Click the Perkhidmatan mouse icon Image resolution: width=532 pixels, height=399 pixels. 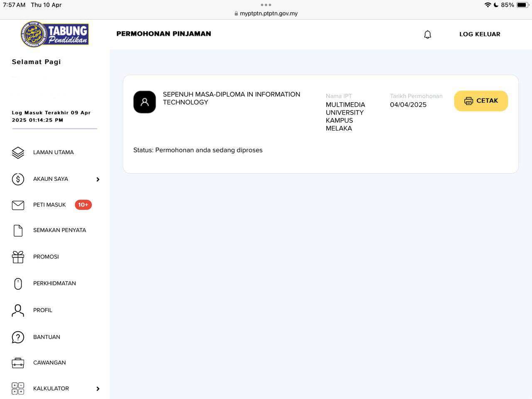[18, 284]
